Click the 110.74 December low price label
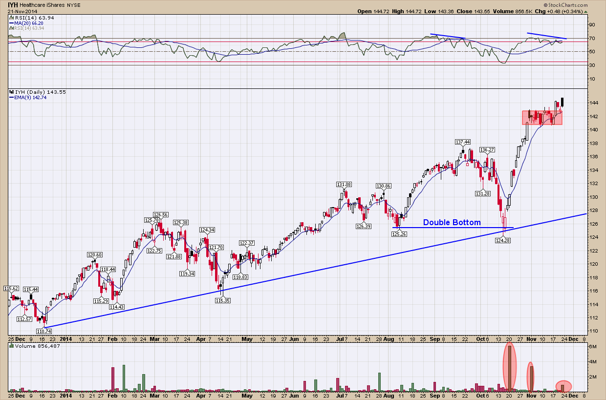606x400 pixels. [x=43, y=331]
